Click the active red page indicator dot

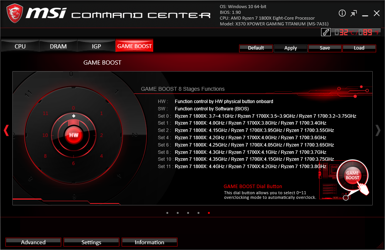pos(209,213)
